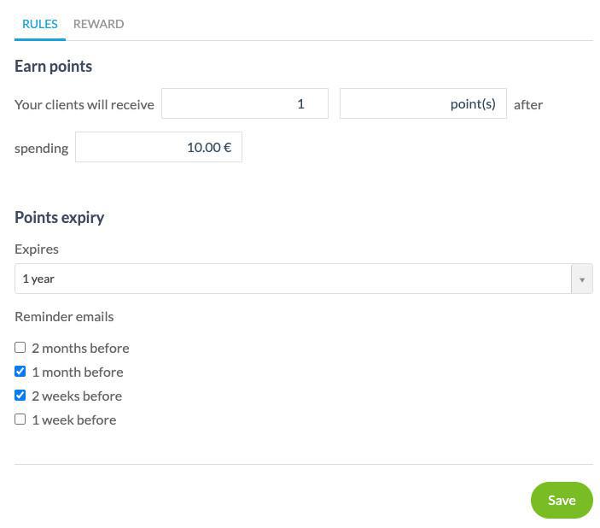Tick the checkbox beside "2 months before"

(x=20, y=348)
